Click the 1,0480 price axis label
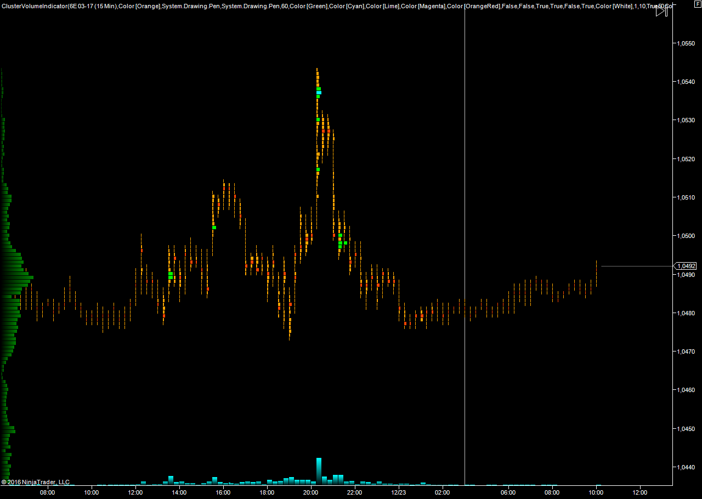702x499 pixels. coord(686,313)
